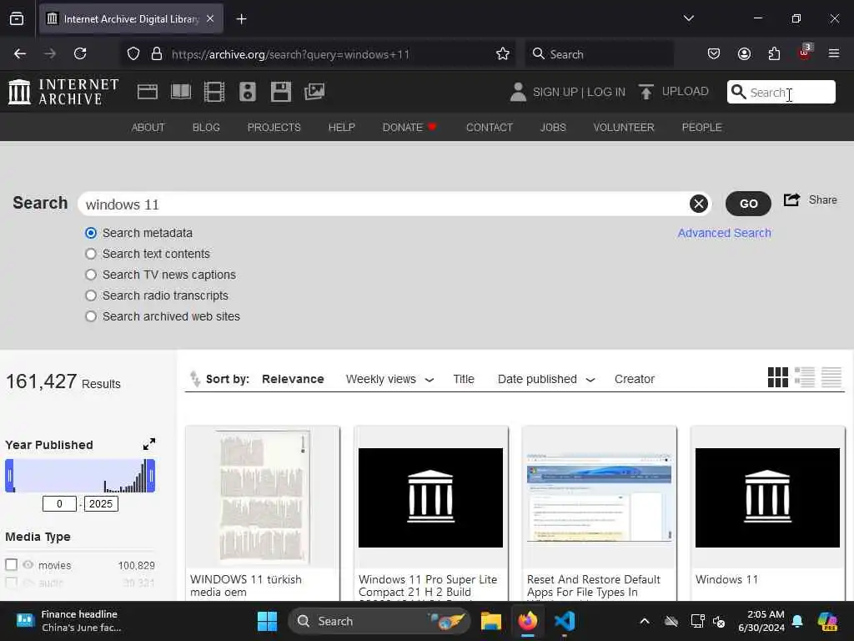854x641 pixels.
Task: Sort results by Creator
Action: [x=634, y=379]
